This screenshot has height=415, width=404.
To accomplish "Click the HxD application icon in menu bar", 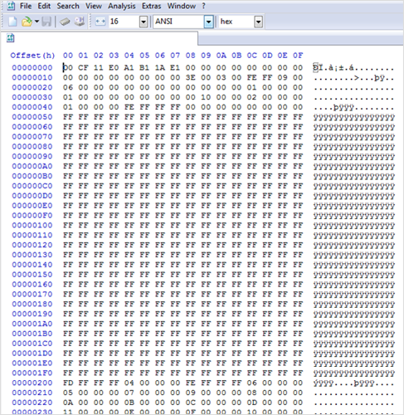I will (11, 6).
